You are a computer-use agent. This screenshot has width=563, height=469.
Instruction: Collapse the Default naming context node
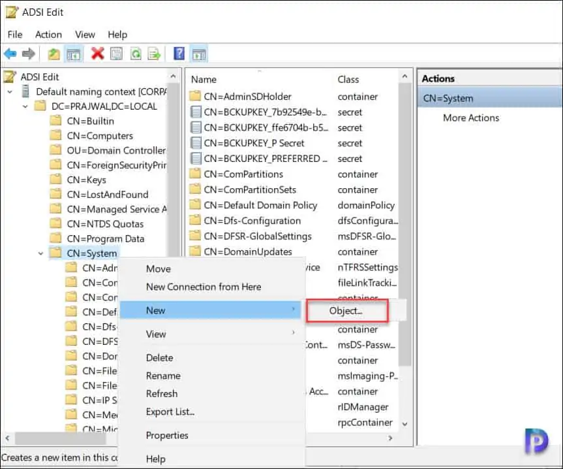(x=10, y=92)
